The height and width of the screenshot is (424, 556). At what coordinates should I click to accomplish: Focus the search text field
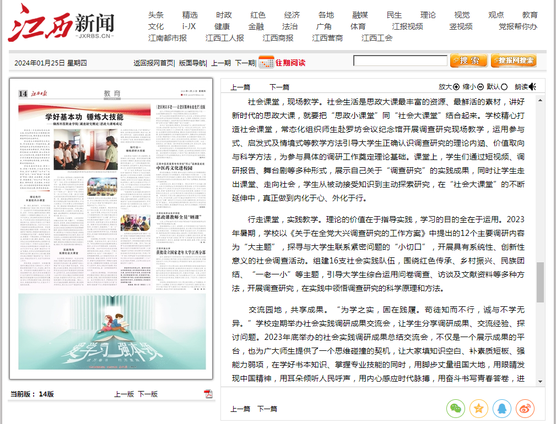400,60
